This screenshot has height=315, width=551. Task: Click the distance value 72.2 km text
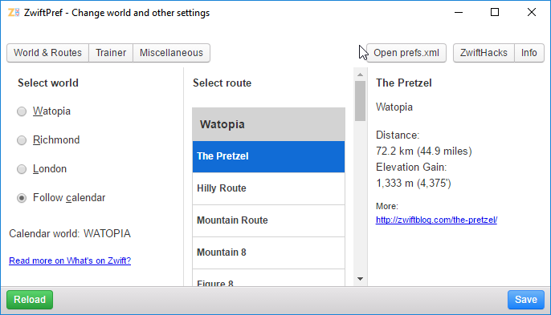coord(424,151)
